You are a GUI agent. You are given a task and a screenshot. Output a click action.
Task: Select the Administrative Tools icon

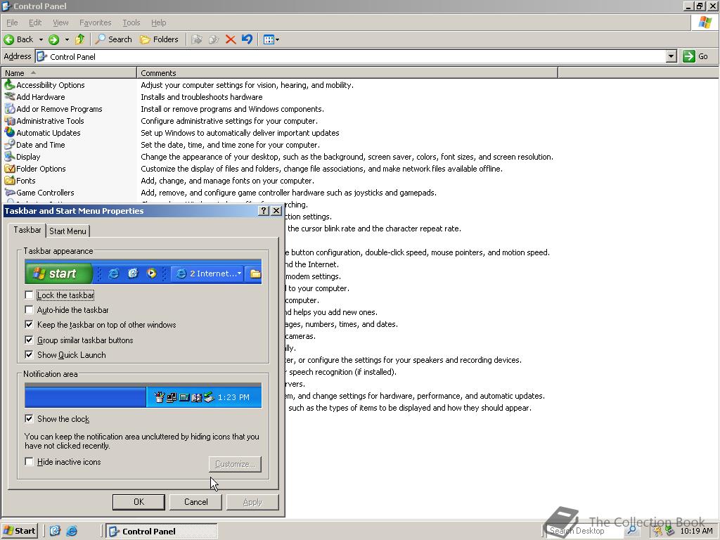(10, 121)
